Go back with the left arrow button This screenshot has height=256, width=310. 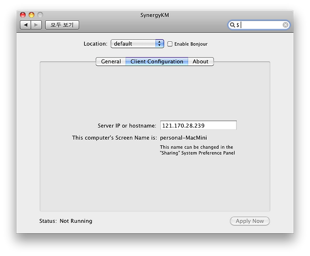click(25, 25)
